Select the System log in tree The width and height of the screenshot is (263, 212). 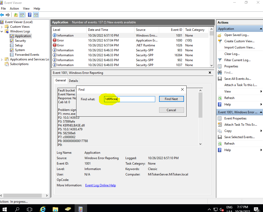[x=20, y=50]
